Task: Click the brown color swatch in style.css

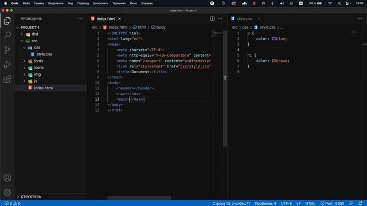Action: click(x=274, y=61)
